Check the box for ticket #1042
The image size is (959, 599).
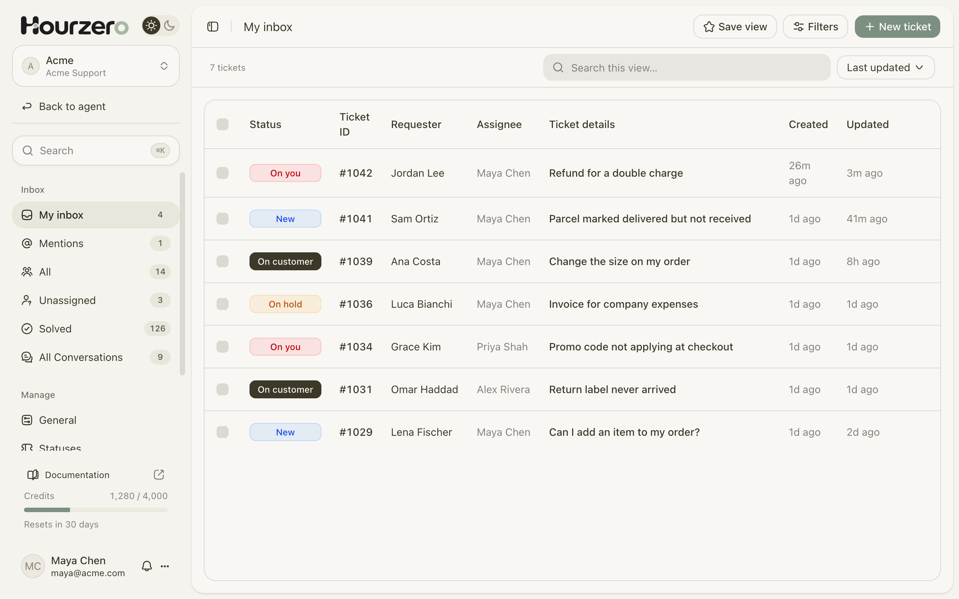coord(222,173)
